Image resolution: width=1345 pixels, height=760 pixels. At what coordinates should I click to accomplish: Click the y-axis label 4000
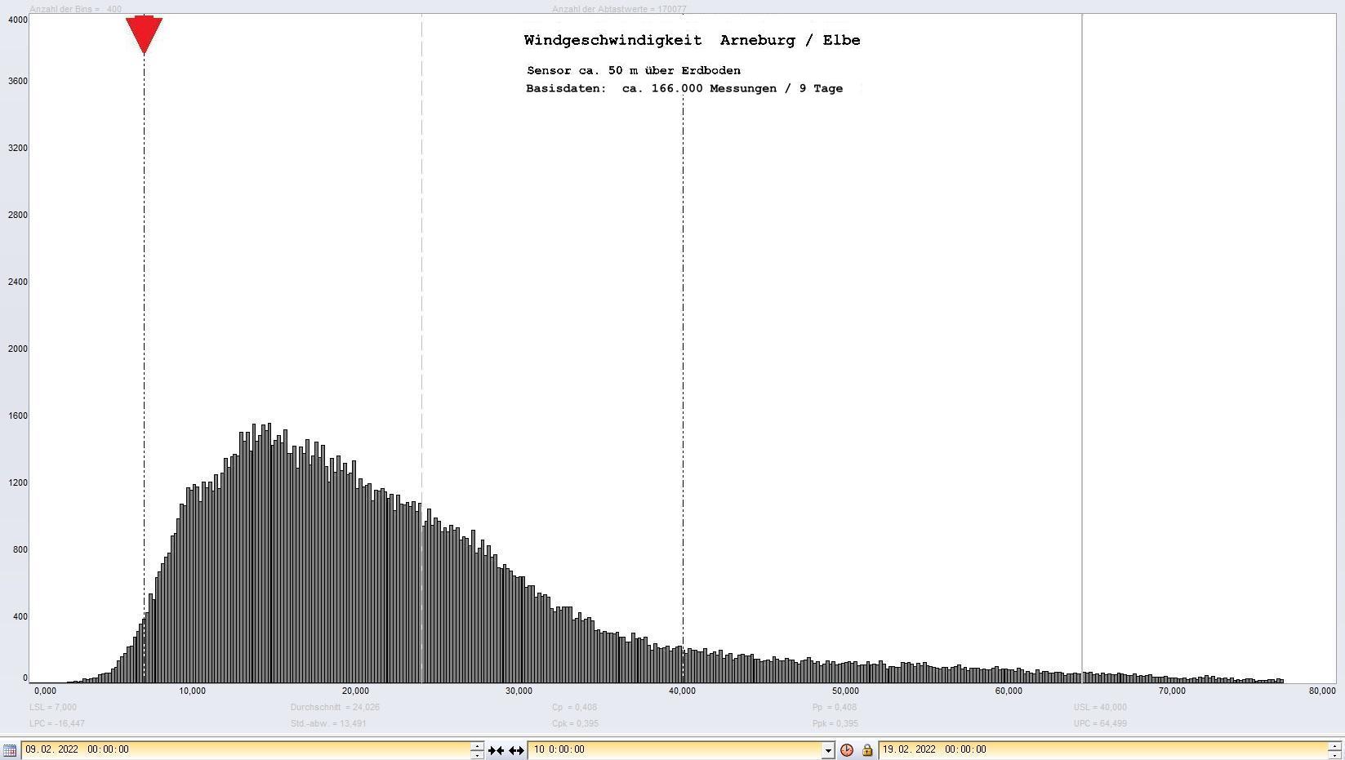18,20
